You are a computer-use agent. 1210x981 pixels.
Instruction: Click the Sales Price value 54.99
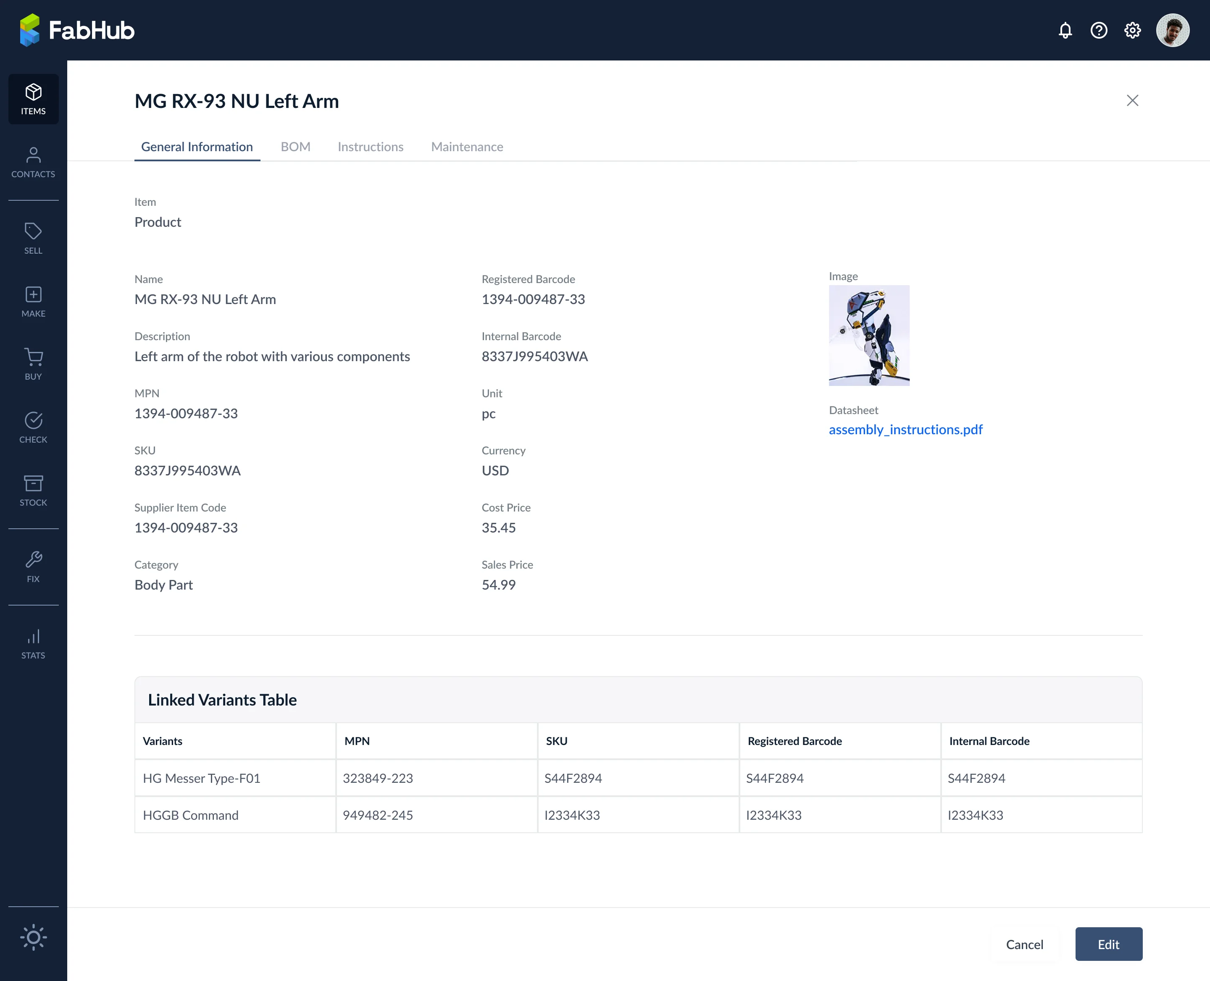pyautogui.click(x=498, y=585)
